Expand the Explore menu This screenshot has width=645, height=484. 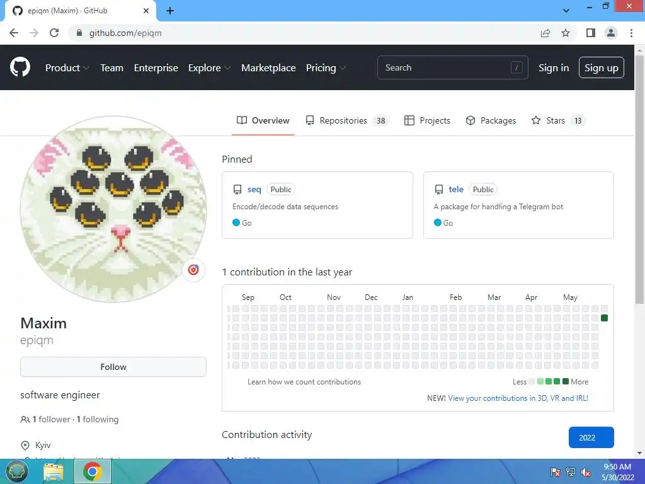pyautogui.click(x=209, y=68)
